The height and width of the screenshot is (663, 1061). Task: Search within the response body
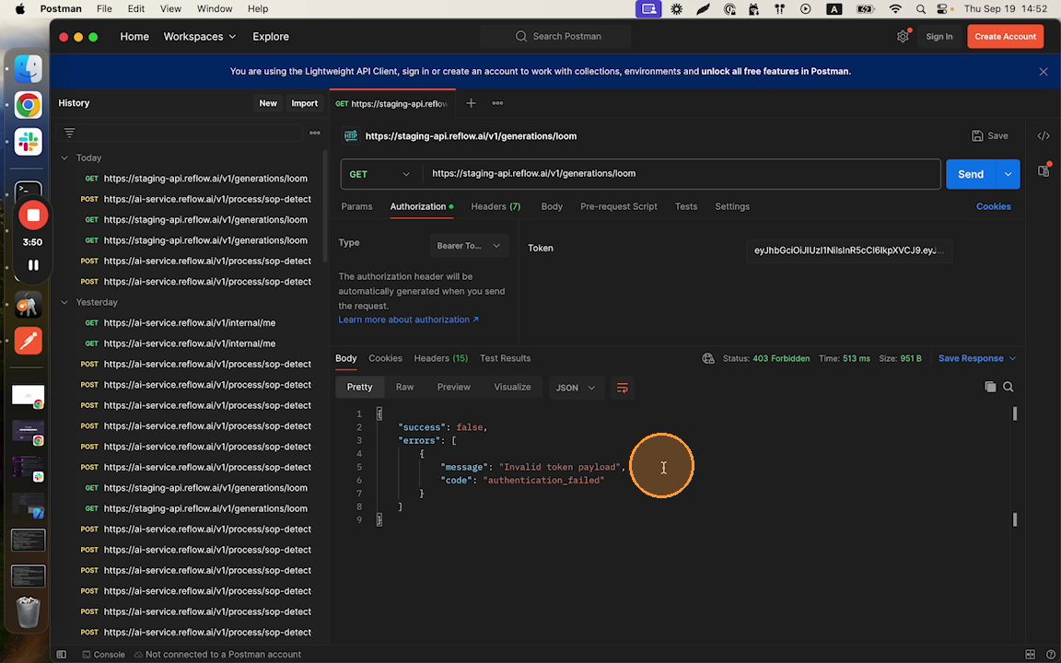1009,387
